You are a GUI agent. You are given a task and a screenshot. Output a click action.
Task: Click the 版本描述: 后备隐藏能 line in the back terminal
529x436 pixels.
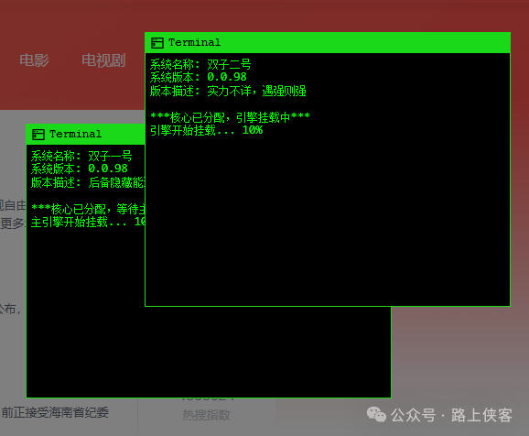pos(88,182)
